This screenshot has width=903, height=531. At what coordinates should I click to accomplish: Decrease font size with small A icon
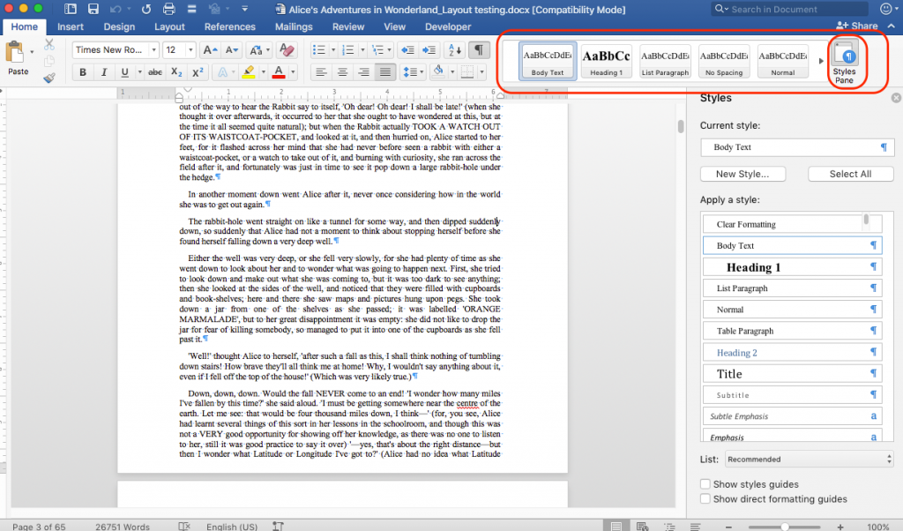coord(232,50)
